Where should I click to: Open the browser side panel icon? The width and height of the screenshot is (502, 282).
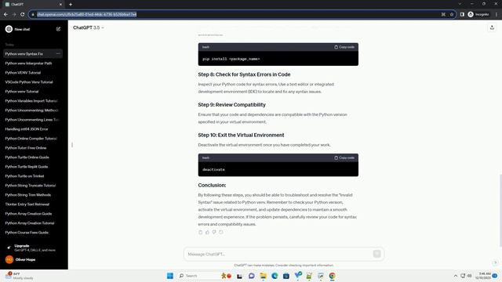(462, 14)
